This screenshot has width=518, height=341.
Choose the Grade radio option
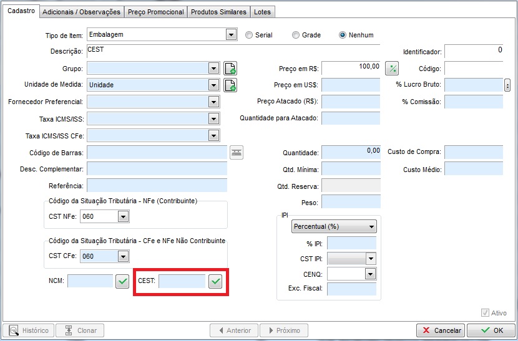coord(296,35)
